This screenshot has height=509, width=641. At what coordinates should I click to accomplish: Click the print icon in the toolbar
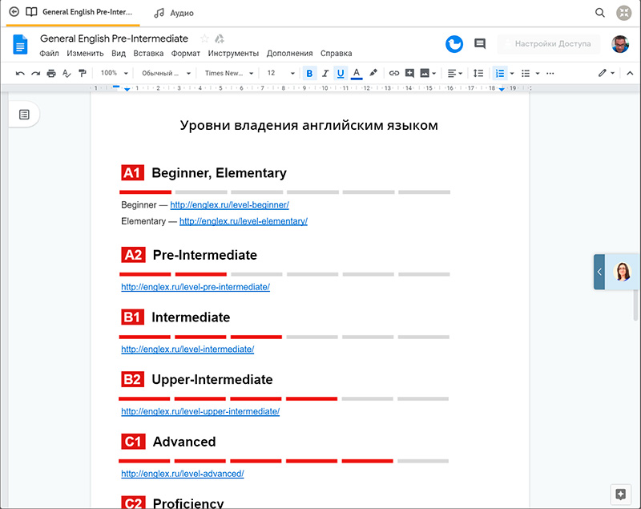coord(51,73)
